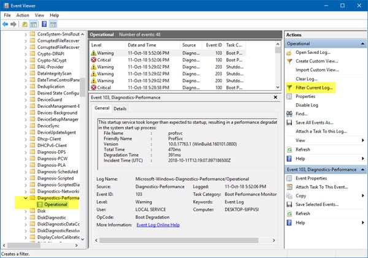Select the Deduplication tree folder
The image size is (368, 258).
pyautogui.click(x=51, y=86)
